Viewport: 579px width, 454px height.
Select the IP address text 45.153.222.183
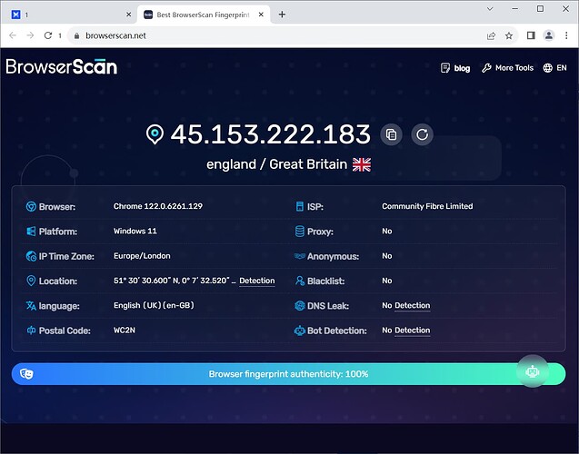tap(270, 133)
